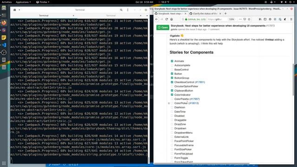Check the BaseControl checkbox
Viewport: 297px width, 167px height.
pos(172,70)
